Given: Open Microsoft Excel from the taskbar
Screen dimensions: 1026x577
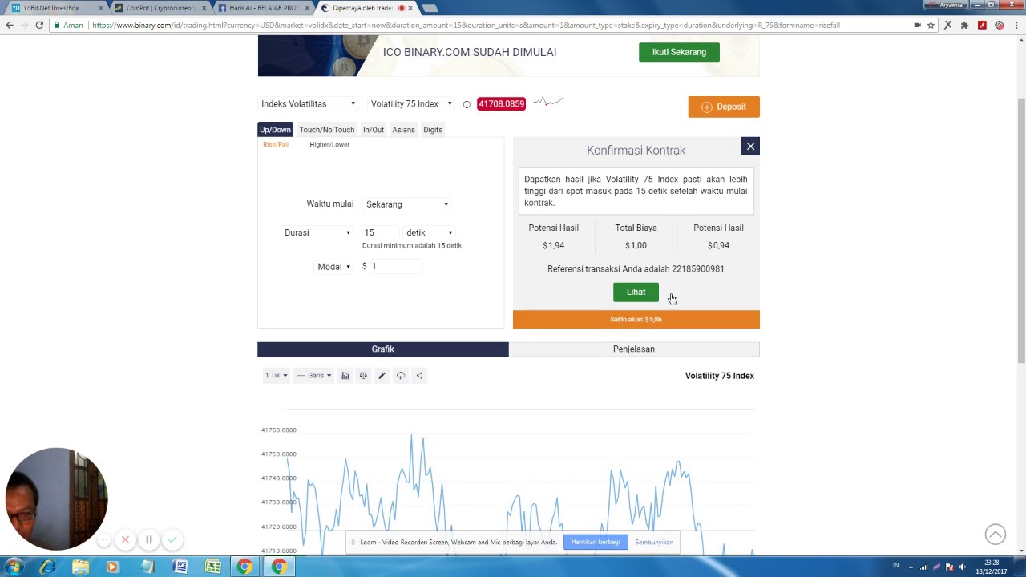Looking at the screenshot, I should tap(212, 567).
